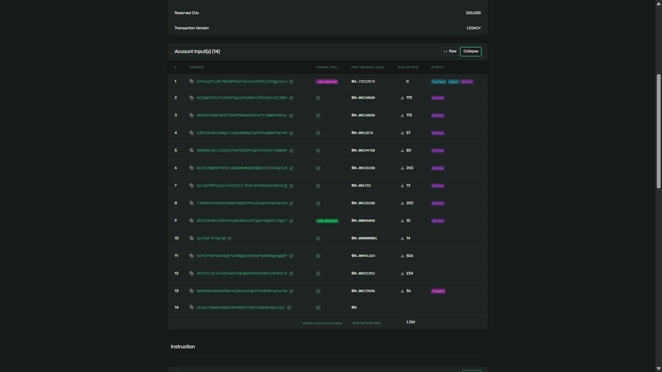Click copy icon for System Program

click(191, 238)
